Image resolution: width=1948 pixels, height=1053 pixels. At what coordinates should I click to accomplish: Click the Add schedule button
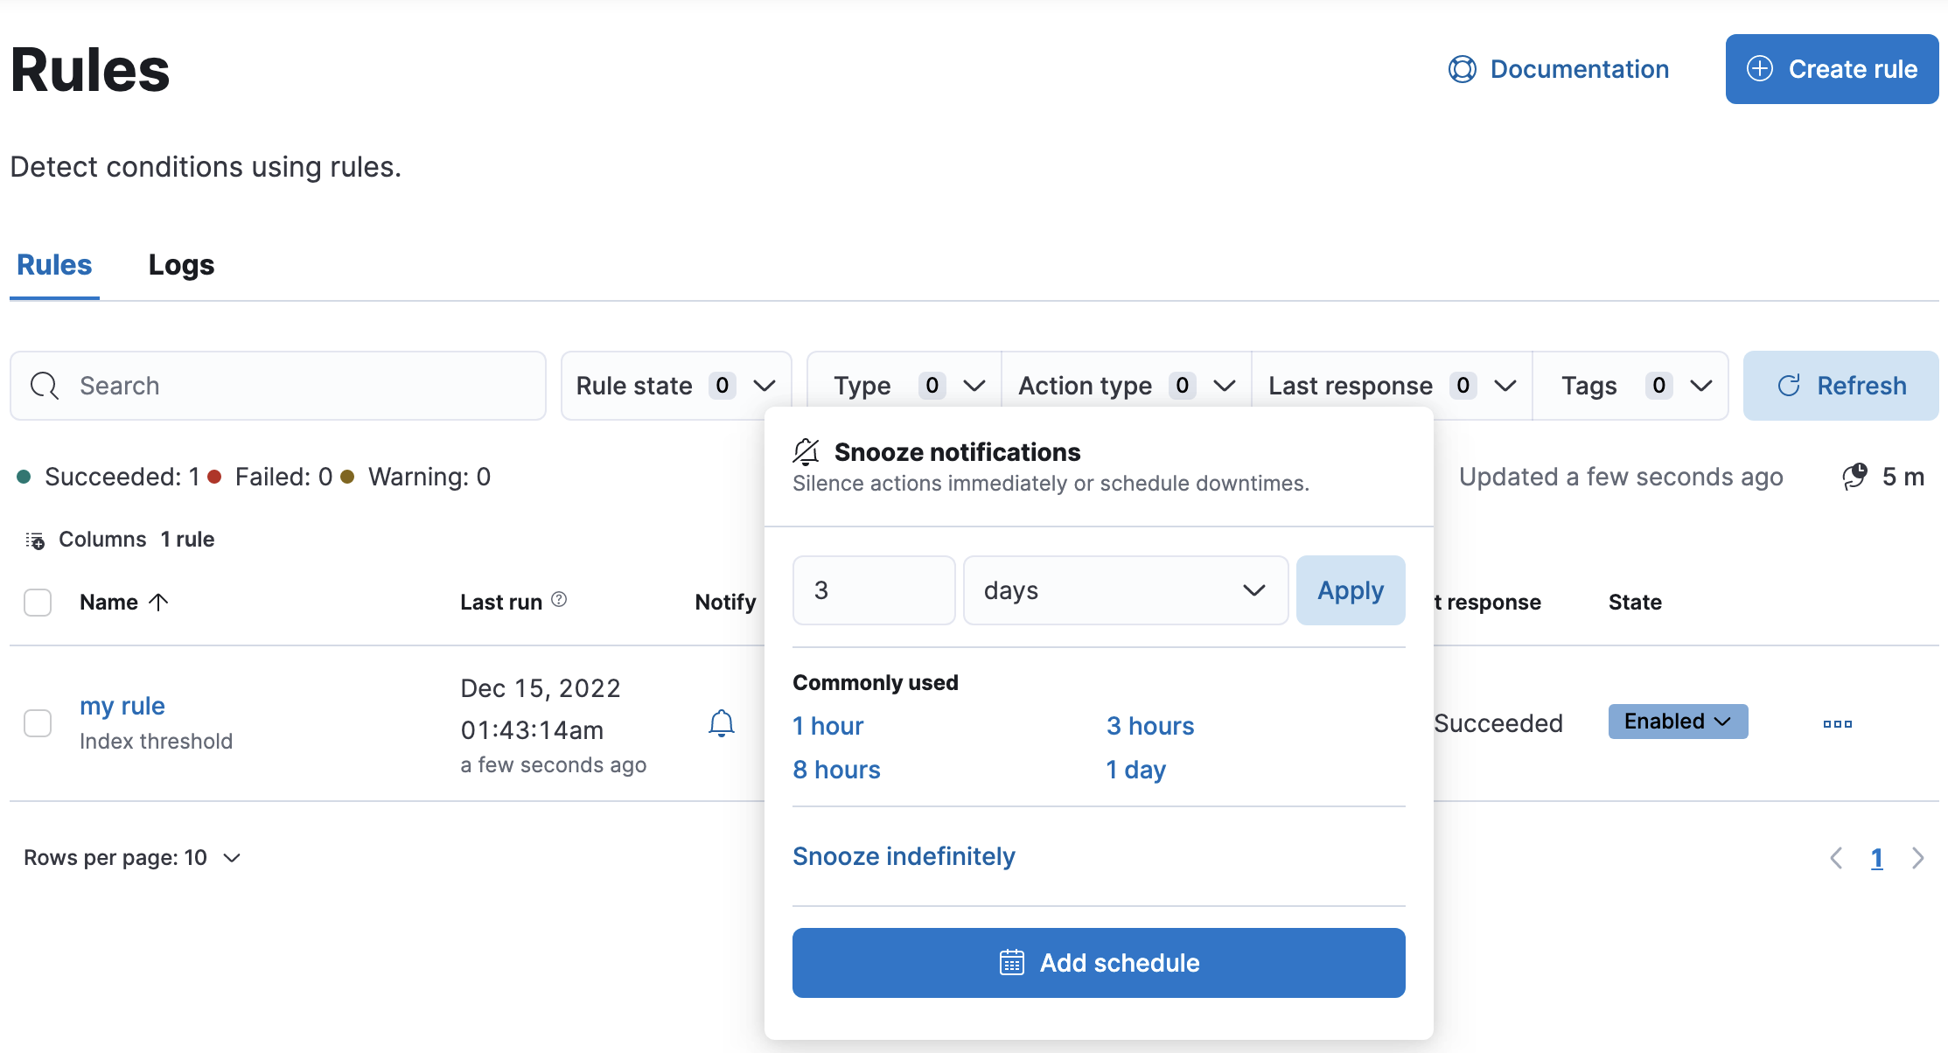pyautogui.click(x=1099, y=963)
